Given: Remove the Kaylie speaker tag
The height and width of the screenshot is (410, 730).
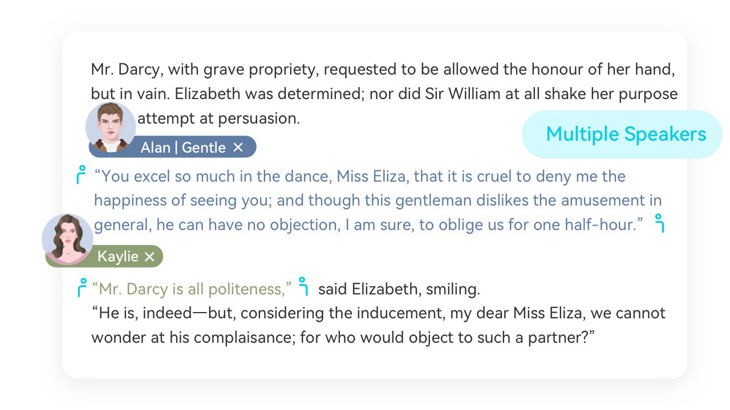Looking at the screenshot, I should [x=149, y=257].
